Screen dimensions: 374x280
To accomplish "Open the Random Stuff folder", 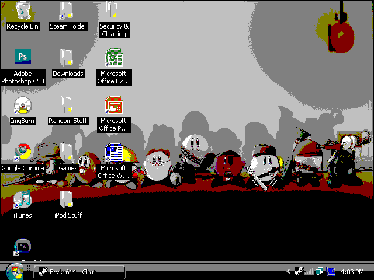I will point(67,105).
